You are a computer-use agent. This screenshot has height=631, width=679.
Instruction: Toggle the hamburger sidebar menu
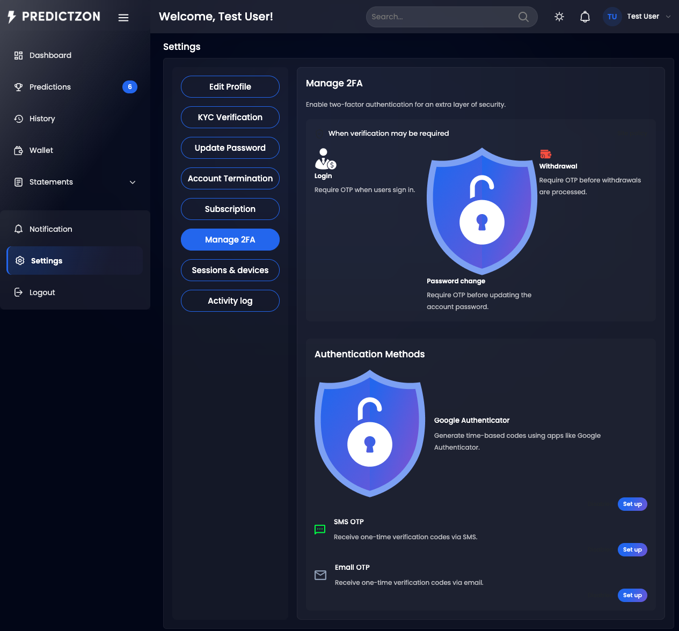pos(123,17)
